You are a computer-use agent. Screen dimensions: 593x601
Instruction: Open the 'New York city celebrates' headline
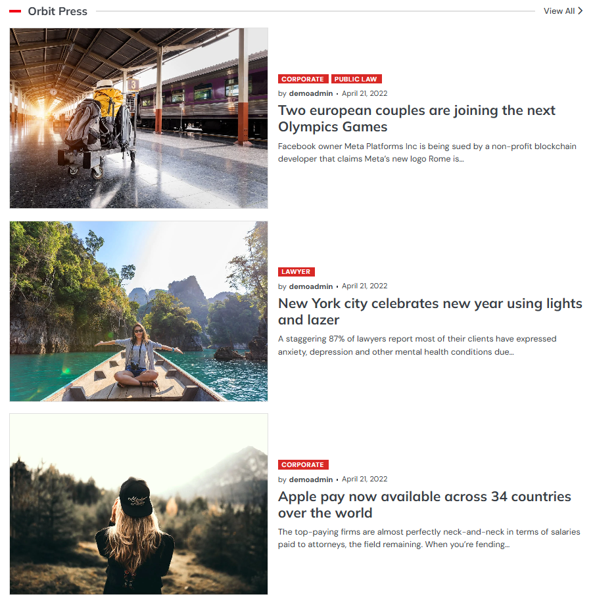430,311
